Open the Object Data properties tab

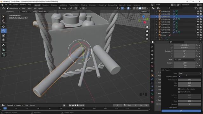coord(152,94)
